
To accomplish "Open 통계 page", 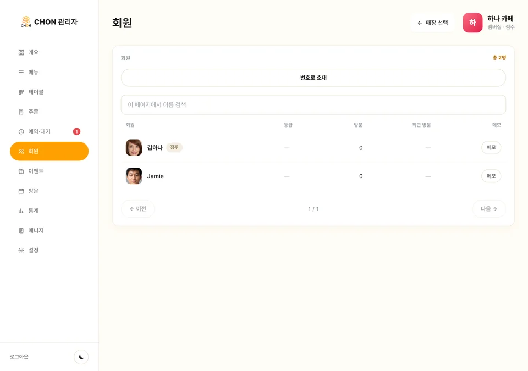I will pyautogui.click(x=49, y=211).
